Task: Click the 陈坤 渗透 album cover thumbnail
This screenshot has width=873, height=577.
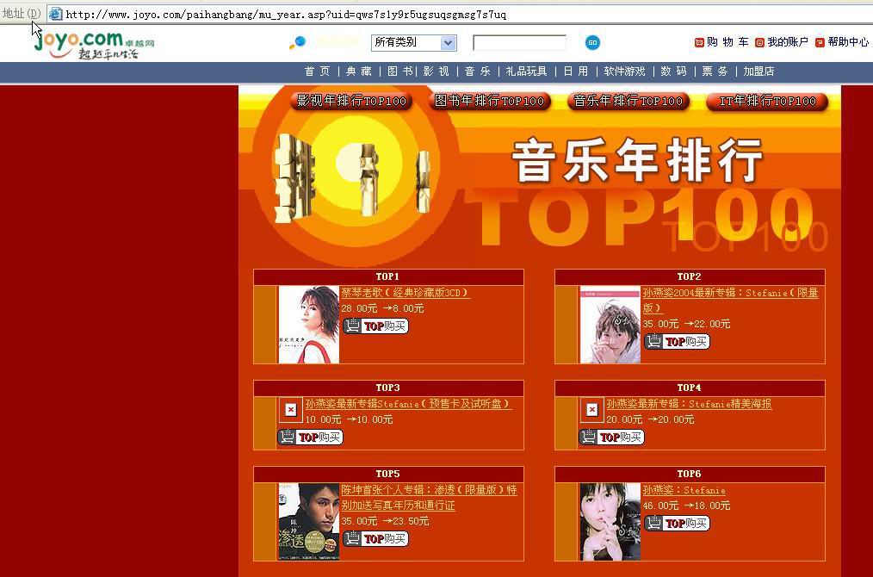Action: tap(309, 522)
